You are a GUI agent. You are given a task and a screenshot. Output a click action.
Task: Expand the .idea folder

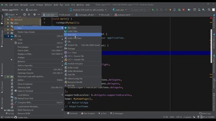pos(8,23)
